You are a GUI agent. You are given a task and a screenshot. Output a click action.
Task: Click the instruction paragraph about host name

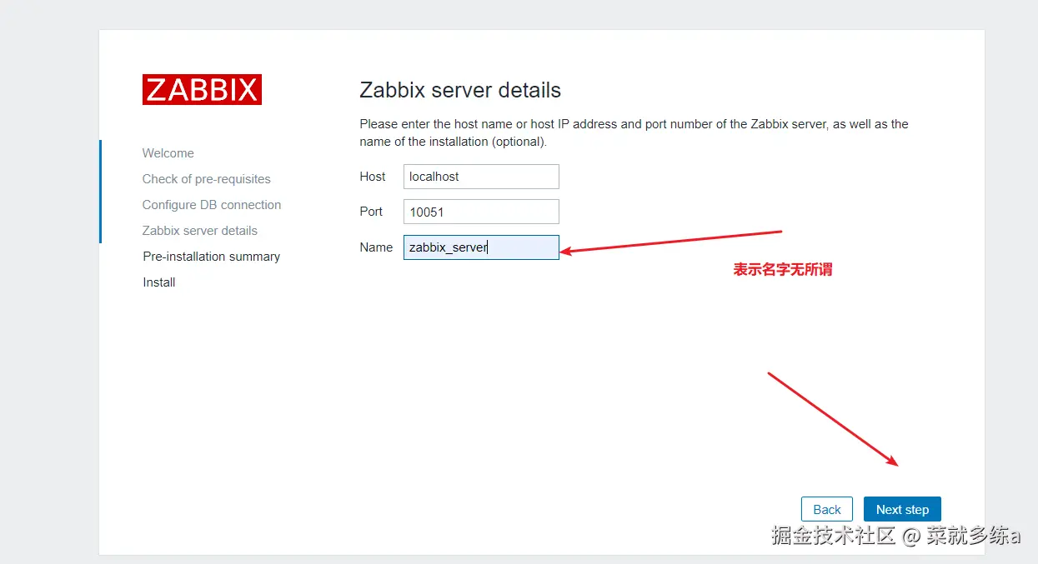[634, 132]
